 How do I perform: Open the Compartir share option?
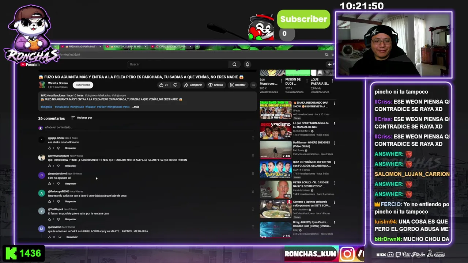[193, 85]
